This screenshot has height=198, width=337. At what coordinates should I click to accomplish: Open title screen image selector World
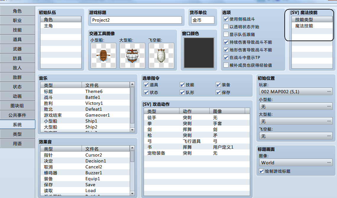[296, 162]
